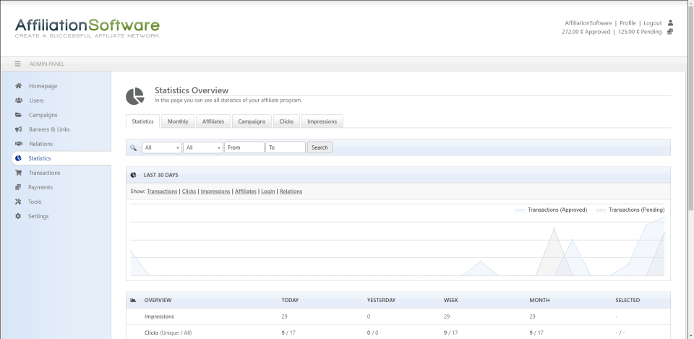This screenshot has height=339, width=694.
Task: Click the Campaigns folder icon
Action: point(18,115)
